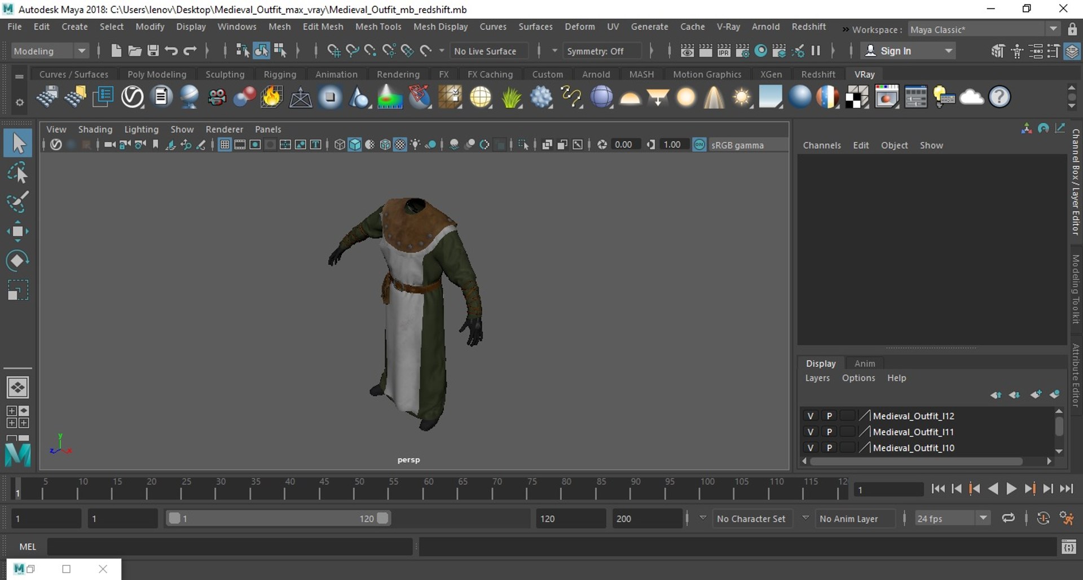The height and width of the screenshot is (580, 1083).
Task: Click the V-Ray logo shelf icon
Action: click(133, 97)
